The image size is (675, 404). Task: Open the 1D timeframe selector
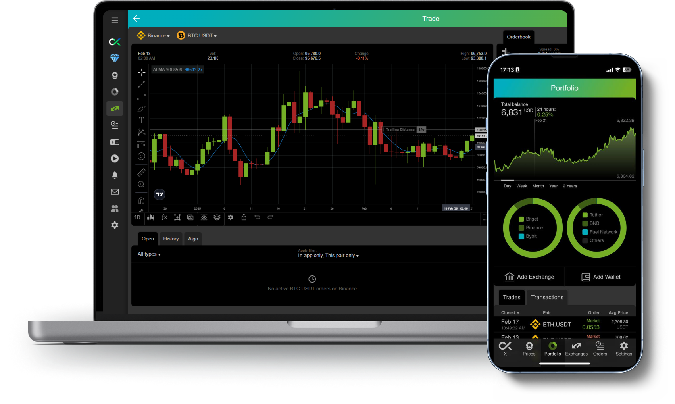coord(137,217)
